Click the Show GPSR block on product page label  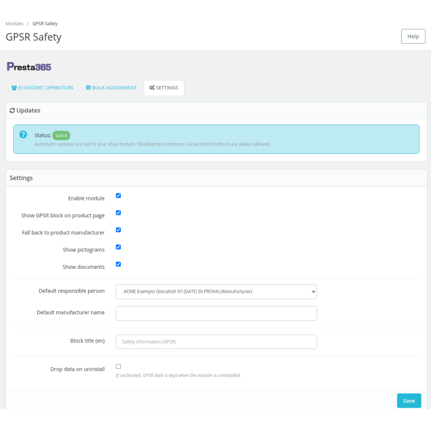tap(63, 215)
